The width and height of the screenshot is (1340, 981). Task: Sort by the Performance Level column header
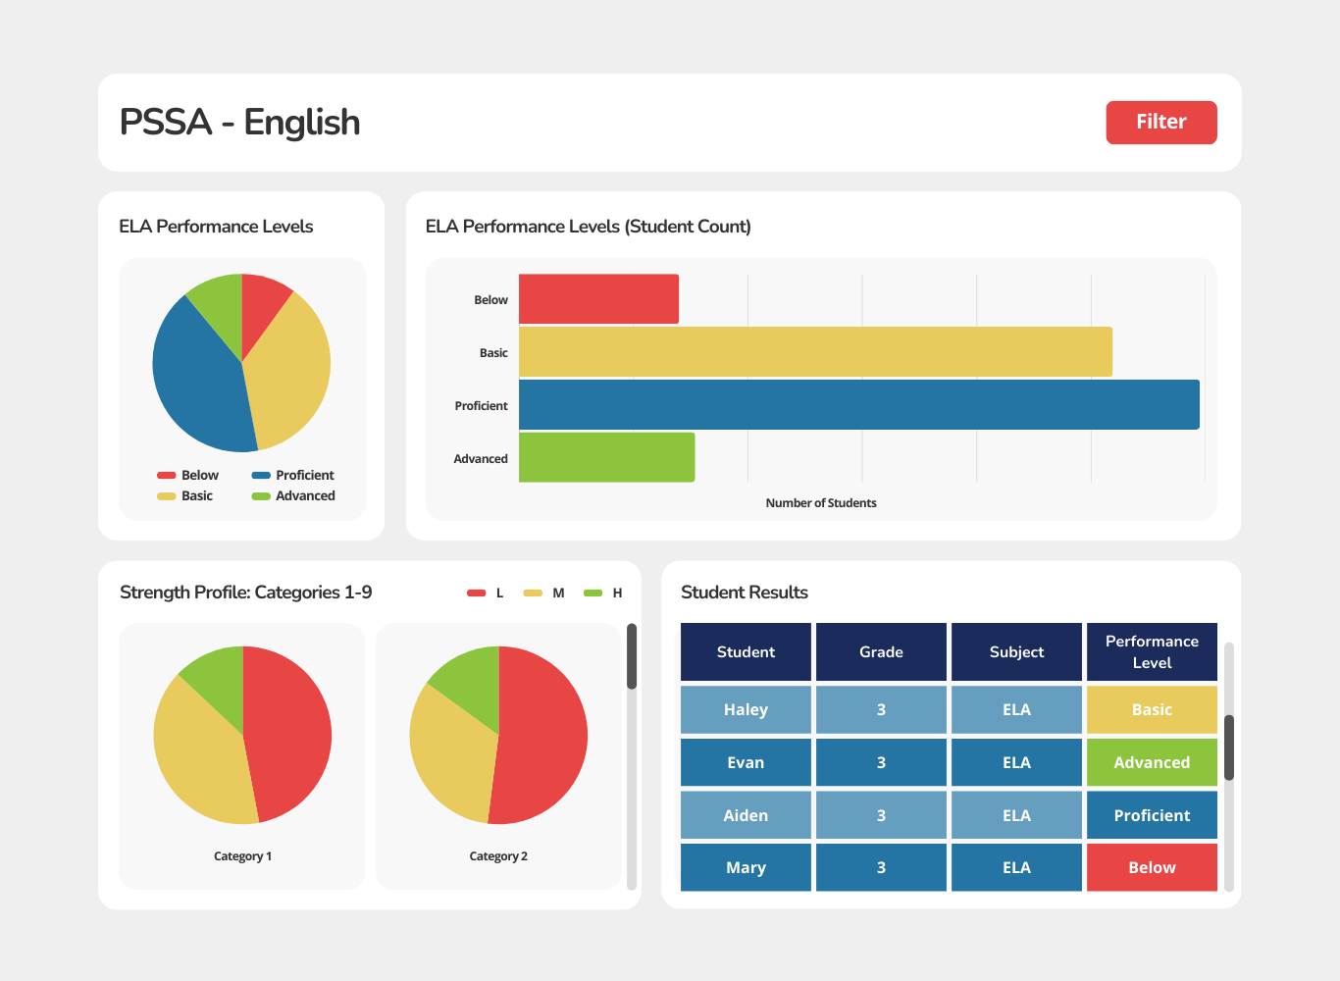click(1152, 652)
